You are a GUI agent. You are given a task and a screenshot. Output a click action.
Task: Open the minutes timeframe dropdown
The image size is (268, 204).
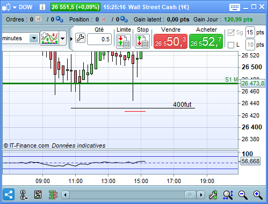pyautogui.click(x=34, y=38)
